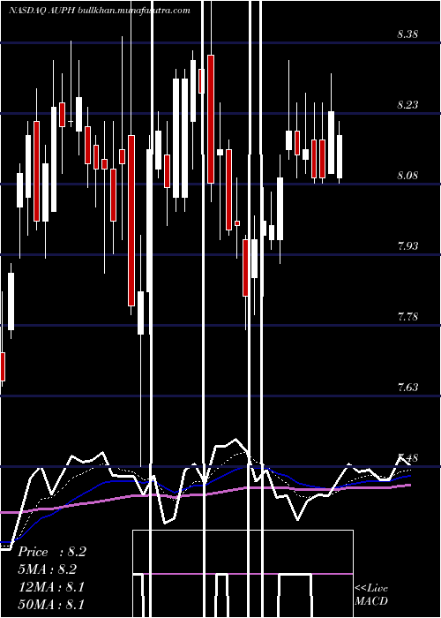The image size is (441, 618).
Task: Click the 7.93 price axis label
Action: (x=407, y=246)
